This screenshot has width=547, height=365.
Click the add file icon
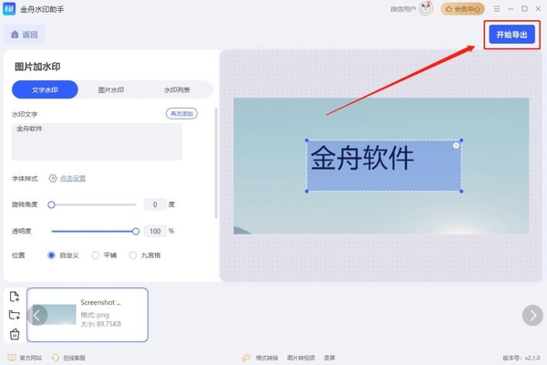point(15,297)
